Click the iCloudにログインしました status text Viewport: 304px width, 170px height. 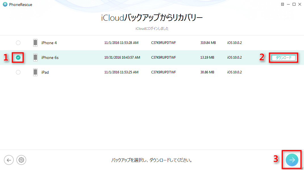[x=152, y=29]
